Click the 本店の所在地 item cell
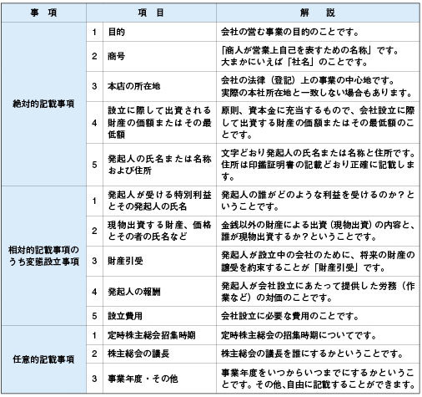 [x=159, y=86]
